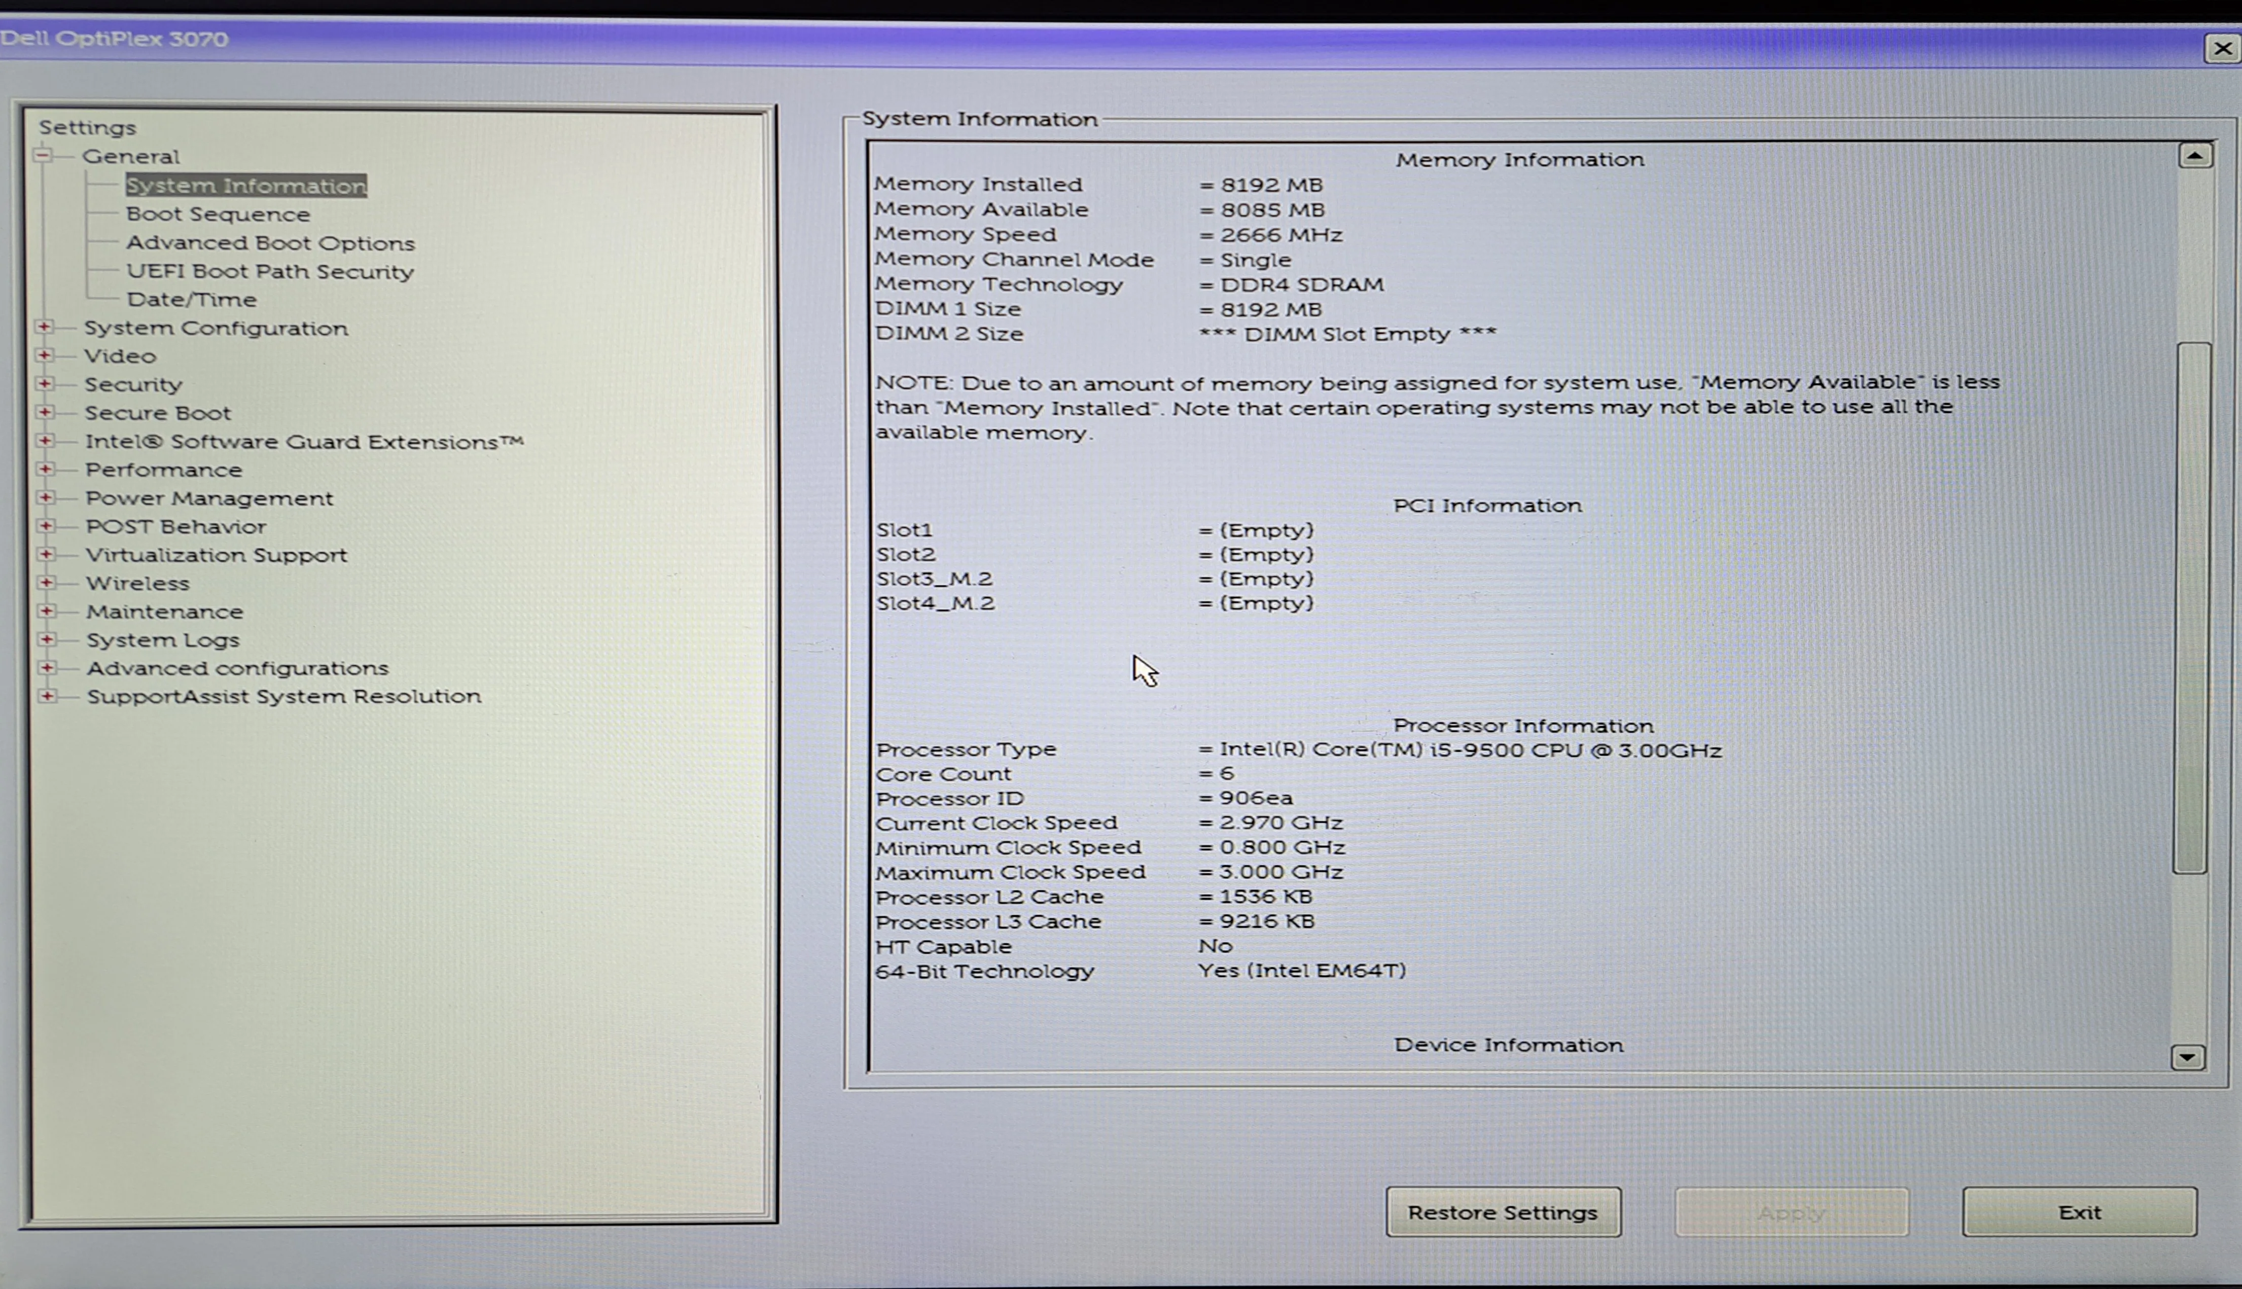Image resolution: width=2242 pixels, height=1289 pixels.
Task: Click the scroll up arrow
Action: [x=2195, y=156]
